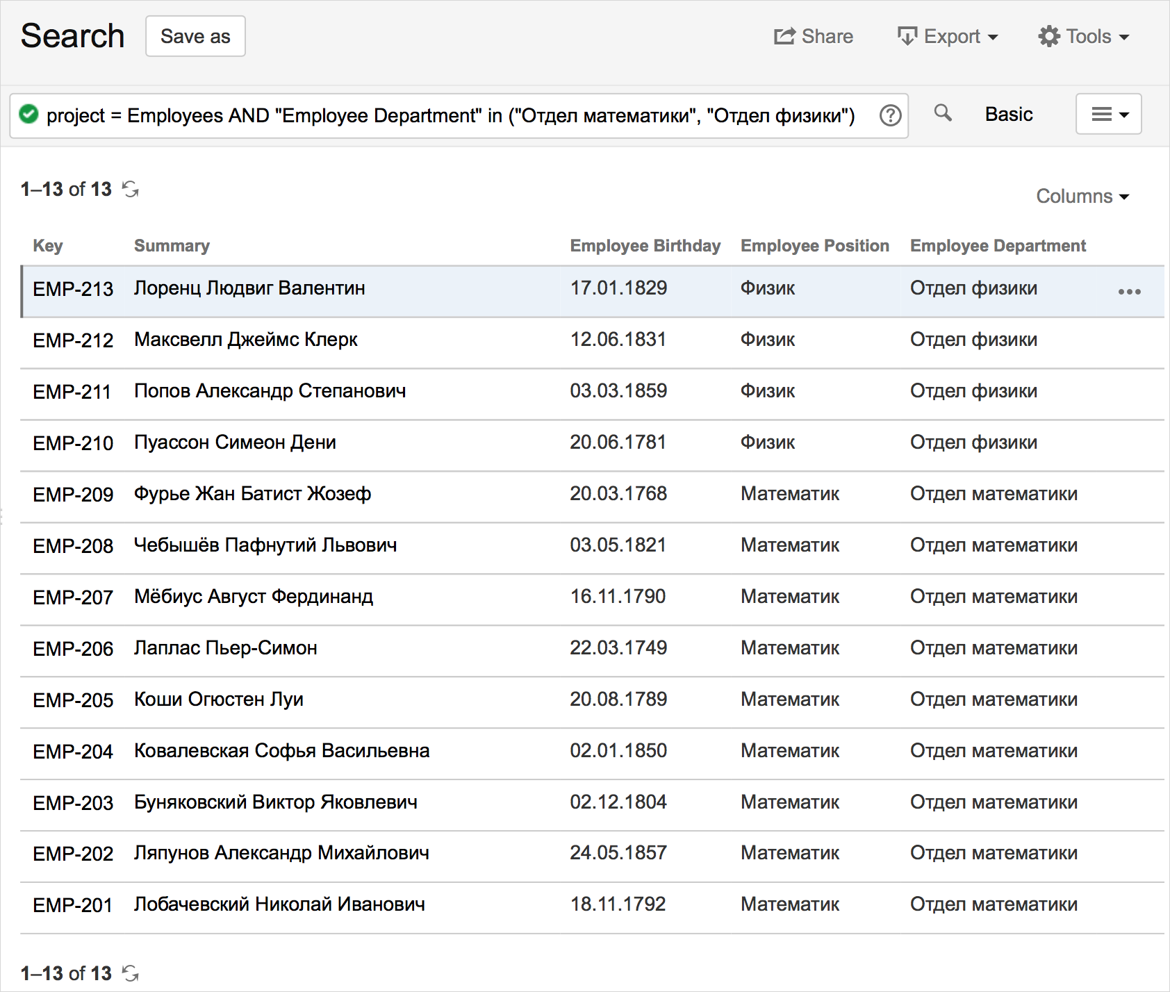Click the Save as button
Viewport: 1170px width, 992px height.
[195, 36]
